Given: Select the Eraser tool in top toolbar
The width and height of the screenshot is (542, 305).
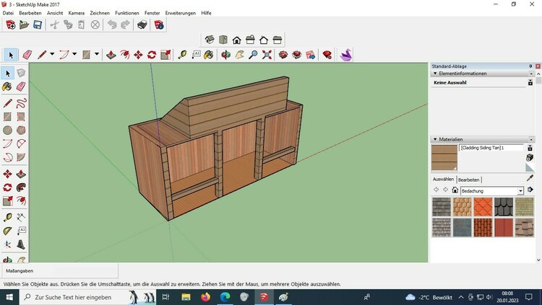Looking at the screenshot, I should pyautogui.click(x=27, y=55).
